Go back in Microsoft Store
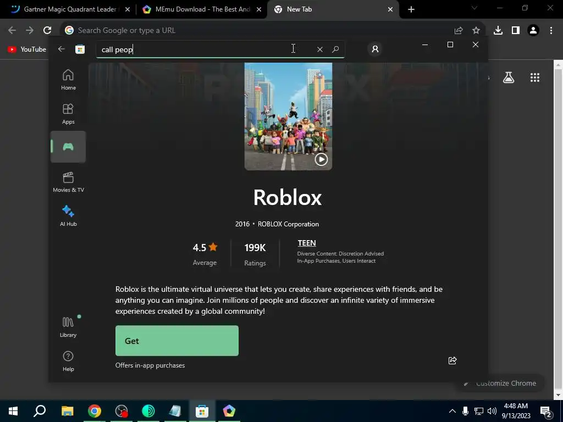Image resolution: width=563 pixels, height=422 pixels. (x=62, y=49)
